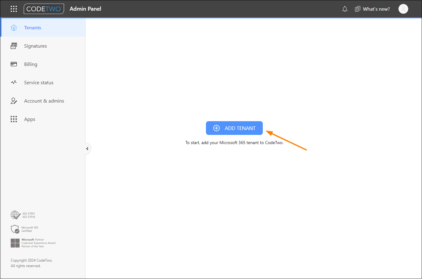Screen dimensions: 422x279
Task: Click the Service status pulse icon
Action: [x=14, y=82]
